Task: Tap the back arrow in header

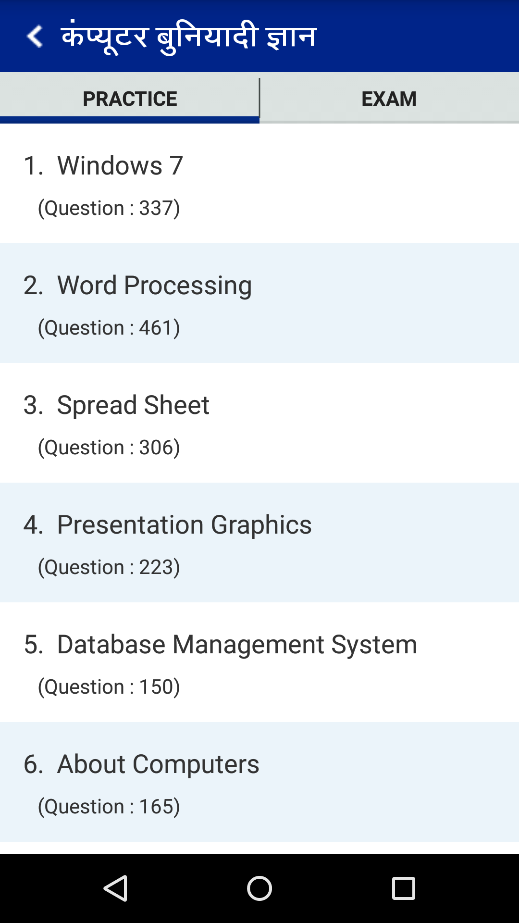Action: 35,37
